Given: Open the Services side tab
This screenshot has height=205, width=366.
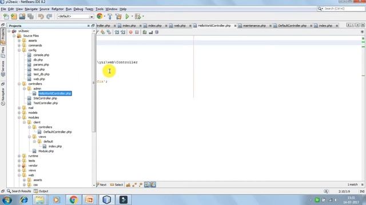Looking at the screenshot, I should (3, 68).
